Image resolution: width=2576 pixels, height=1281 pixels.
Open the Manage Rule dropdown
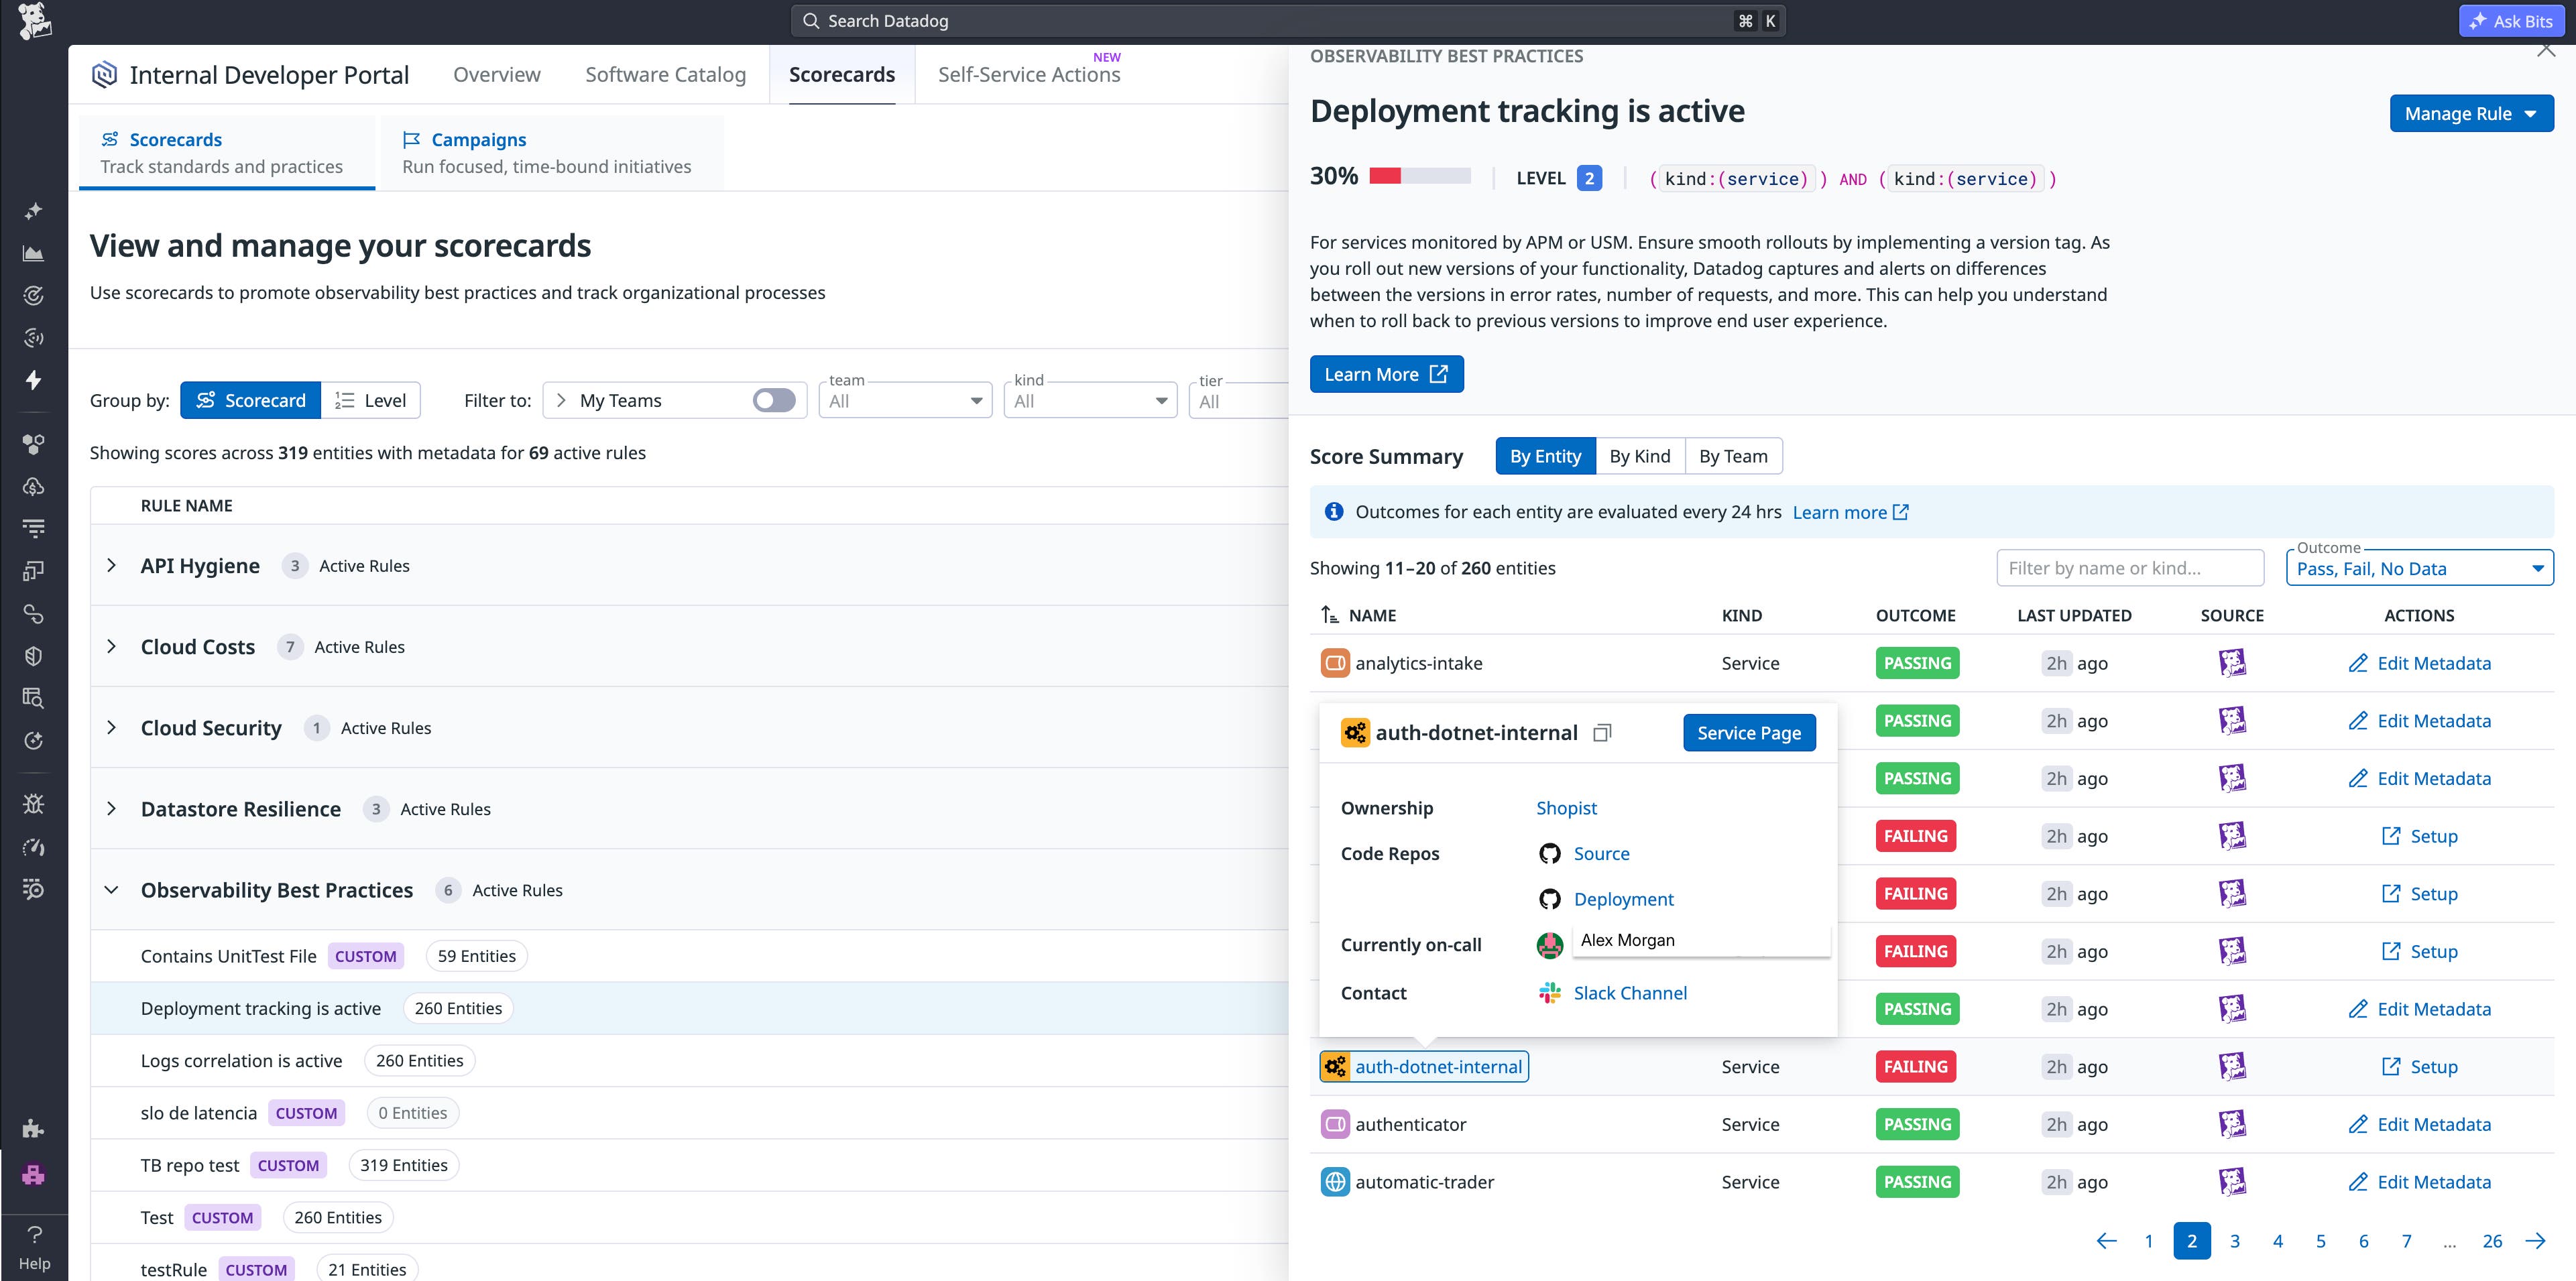[2471, 113]
